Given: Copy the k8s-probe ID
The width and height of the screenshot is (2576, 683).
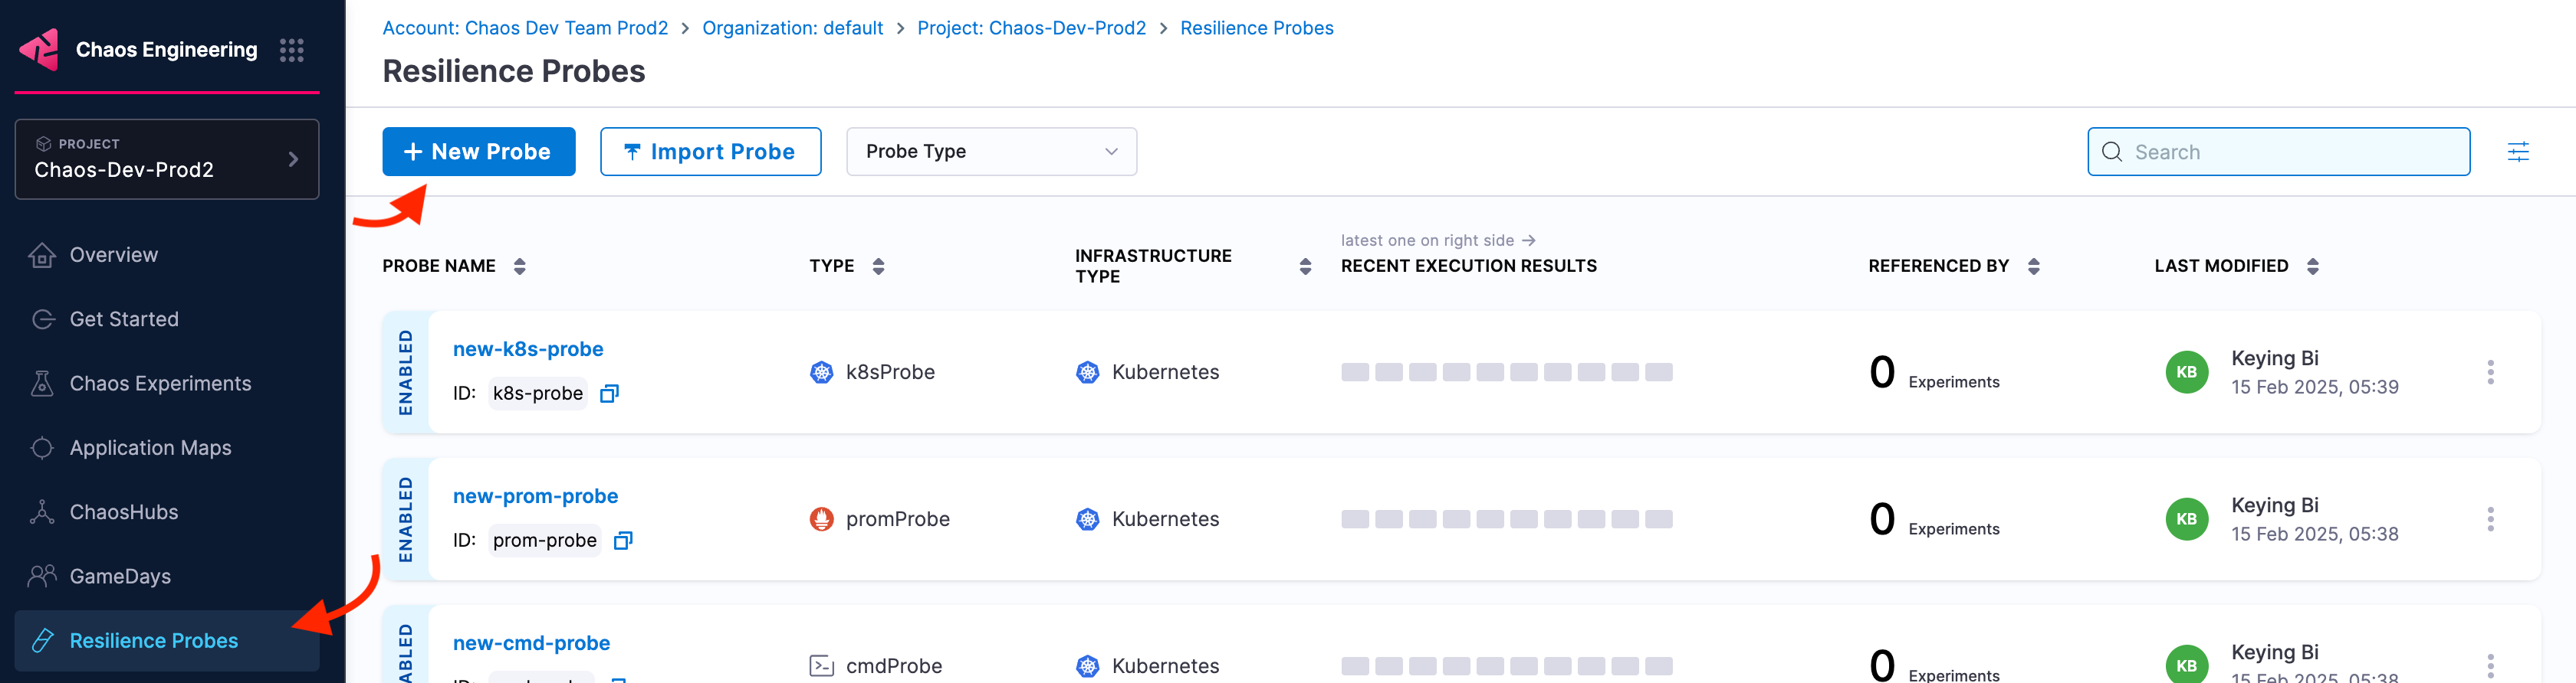Looking at the screenshot, I should click(x=609, y=394).
